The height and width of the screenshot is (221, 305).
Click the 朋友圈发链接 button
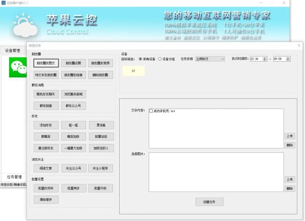tap(73, 75)
